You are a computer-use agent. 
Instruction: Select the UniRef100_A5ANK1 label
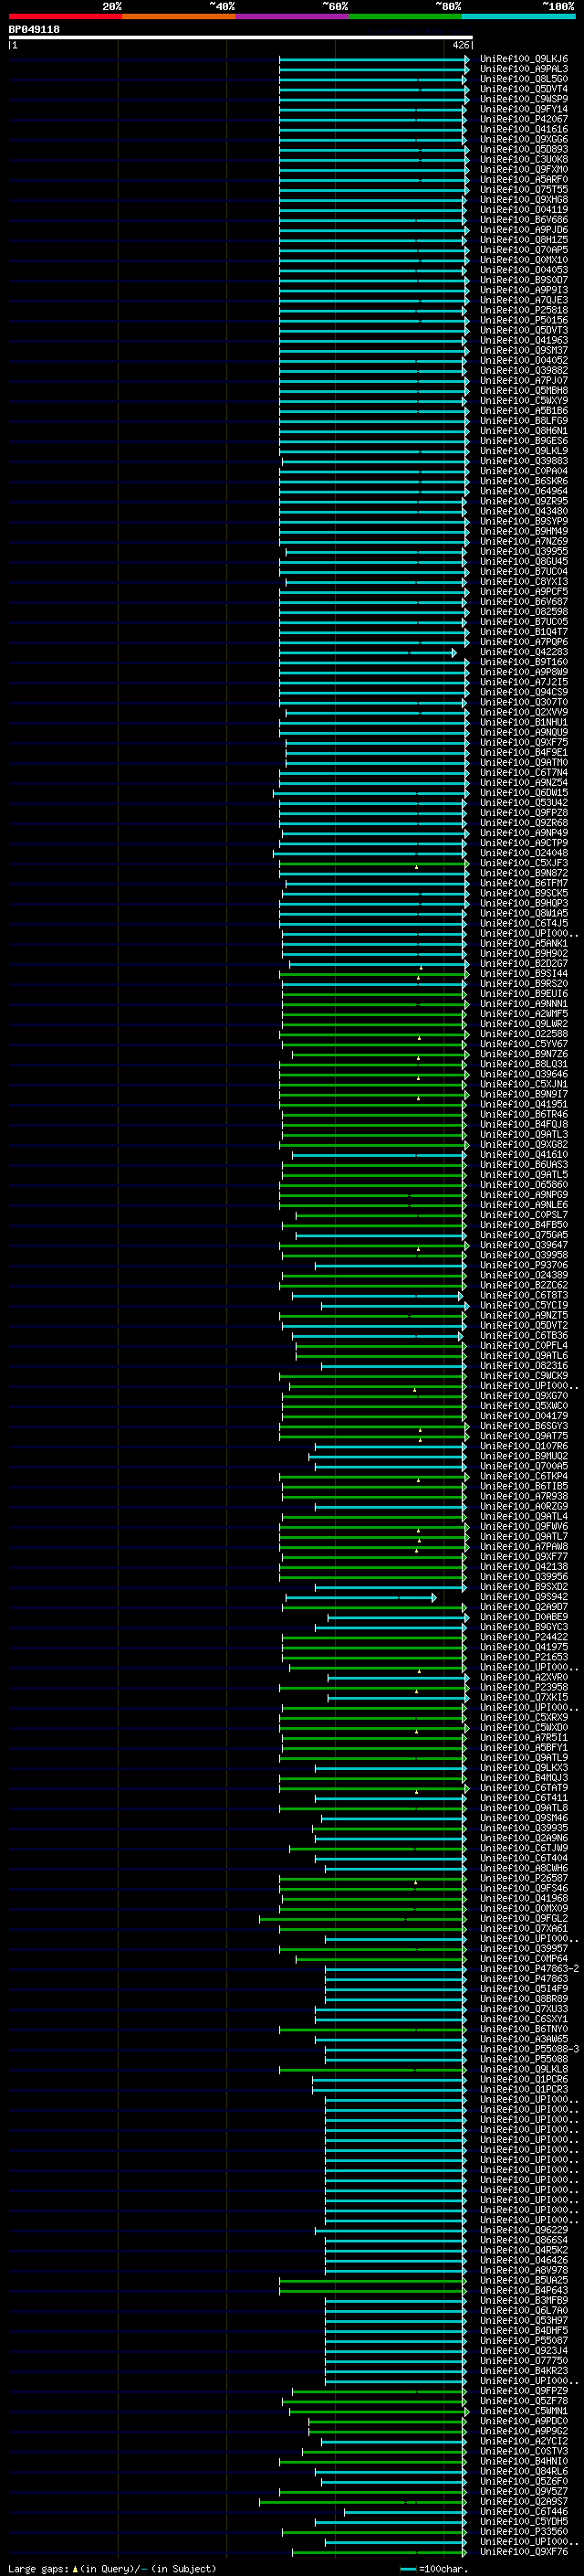click(524, 943)
